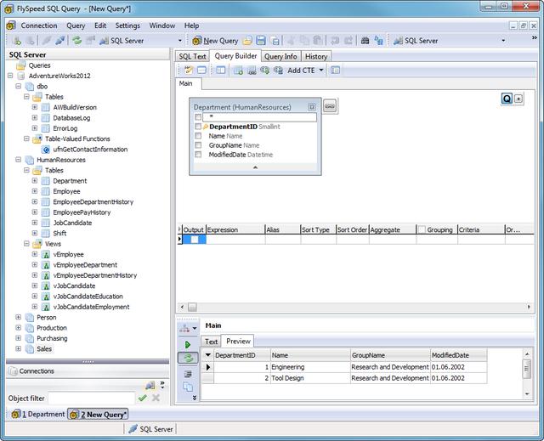Click the green checkmark apply filter icon
The height and width of the screenshot is (441, 544).
pos(143,398)
